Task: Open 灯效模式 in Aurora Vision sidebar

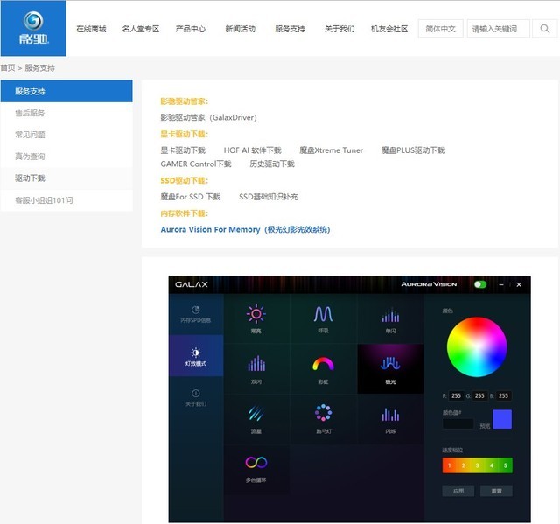Action: pyautogui.click(x=196, y=356)
